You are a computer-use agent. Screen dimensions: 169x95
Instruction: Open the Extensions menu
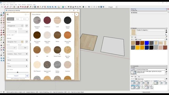(29, 5)
